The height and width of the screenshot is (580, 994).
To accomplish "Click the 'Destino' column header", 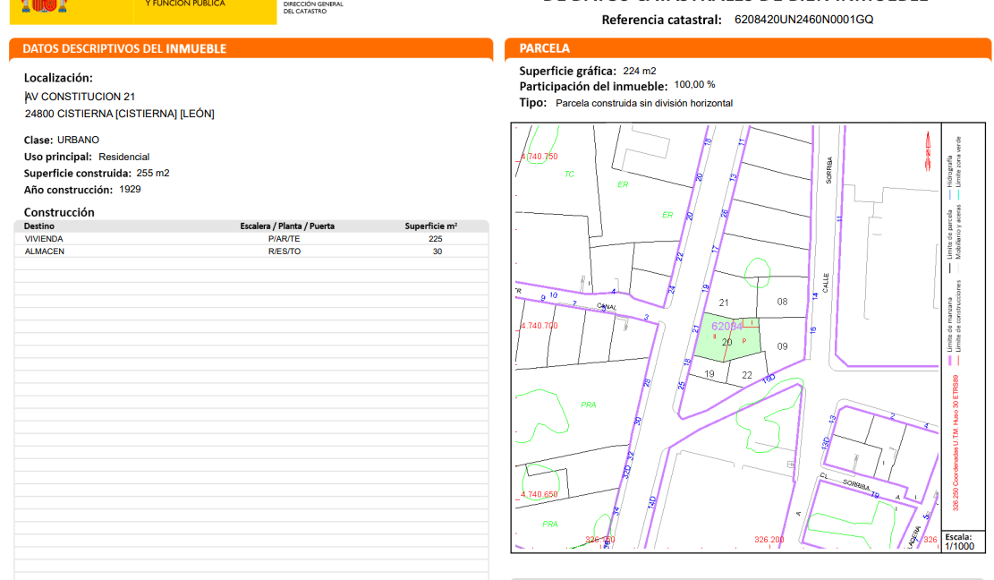I will (x=39, y=226).
